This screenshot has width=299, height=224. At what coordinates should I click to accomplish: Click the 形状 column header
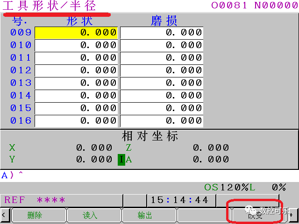click(79, 21)
